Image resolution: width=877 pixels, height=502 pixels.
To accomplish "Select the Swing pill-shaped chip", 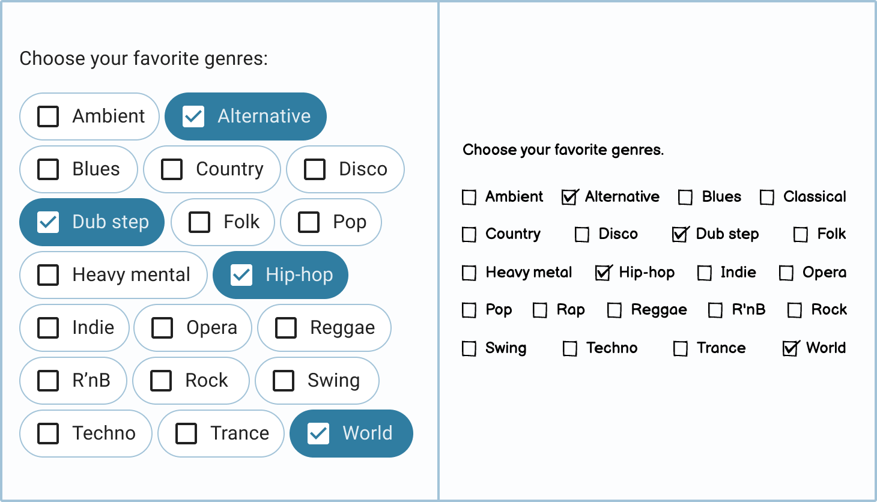I will point(317,381).
